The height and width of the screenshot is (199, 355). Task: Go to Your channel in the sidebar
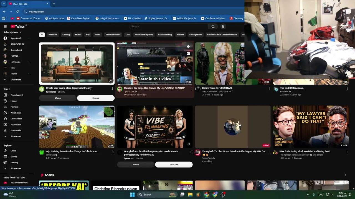[17, 95]
